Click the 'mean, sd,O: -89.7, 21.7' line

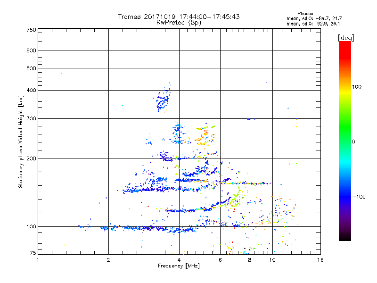(314, 18)
